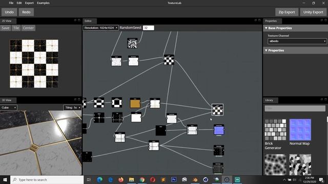Open the Export menu
Viewport: 328px width, 184px height.
tap(29, 3)
